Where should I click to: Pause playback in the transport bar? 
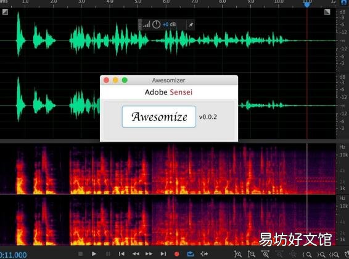108,253
